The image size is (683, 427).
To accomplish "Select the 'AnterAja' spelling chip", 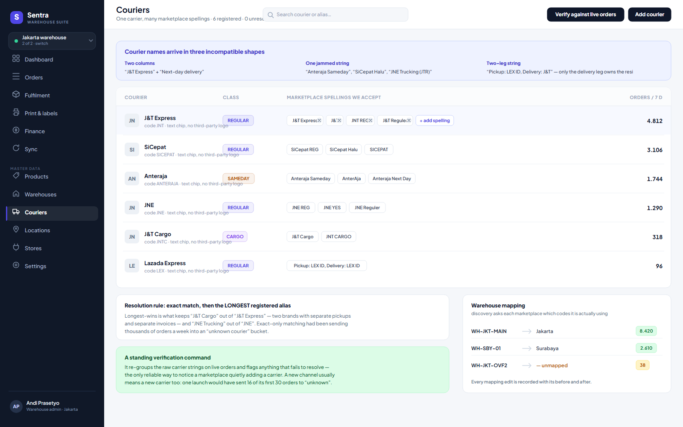I will coord(351,178).
